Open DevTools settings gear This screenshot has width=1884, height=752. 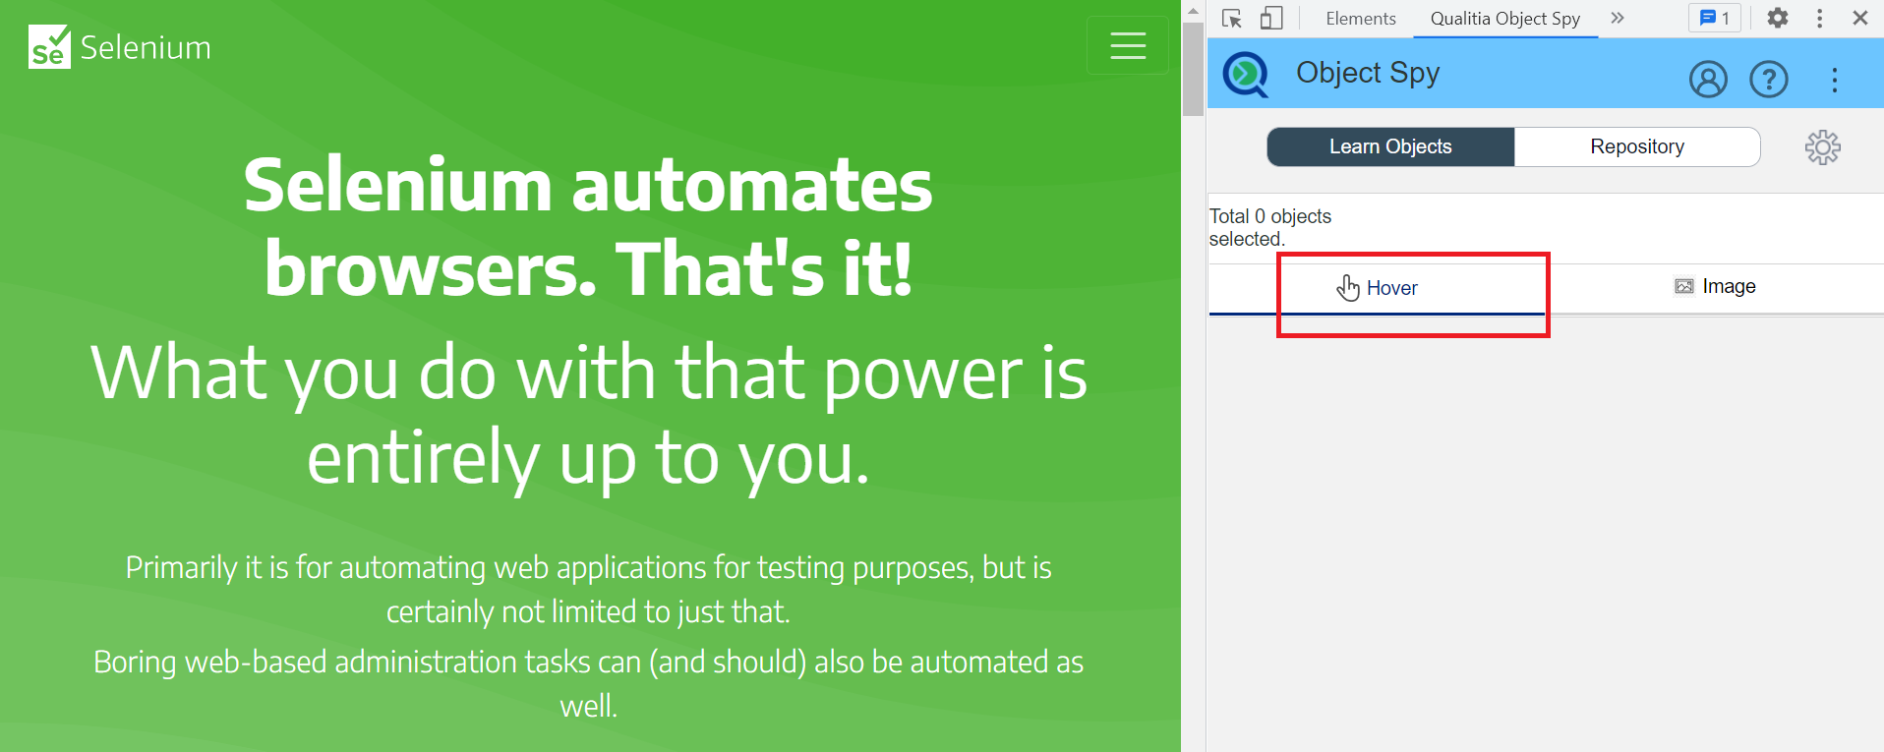(1777, 19)
